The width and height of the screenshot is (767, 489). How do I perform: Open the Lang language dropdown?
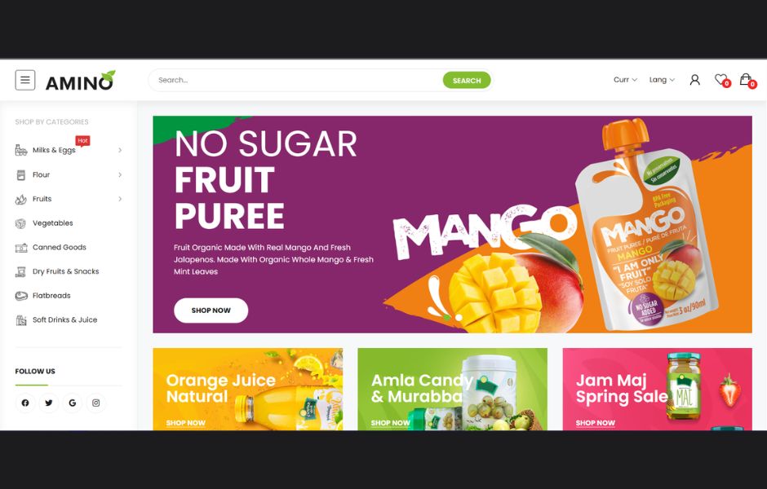(662, 80)
